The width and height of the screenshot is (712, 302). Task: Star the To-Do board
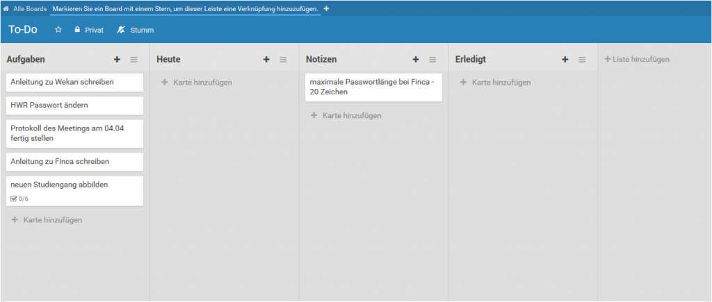click(58, 30)
